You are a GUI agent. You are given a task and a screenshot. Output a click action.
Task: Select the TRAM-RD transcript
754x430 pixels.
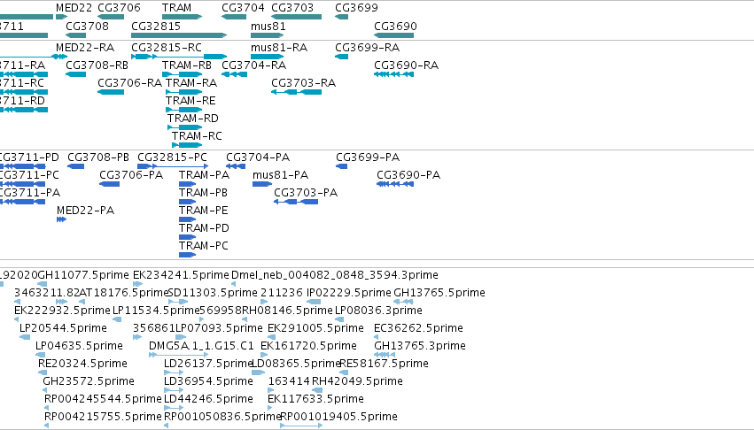(184, 127)
